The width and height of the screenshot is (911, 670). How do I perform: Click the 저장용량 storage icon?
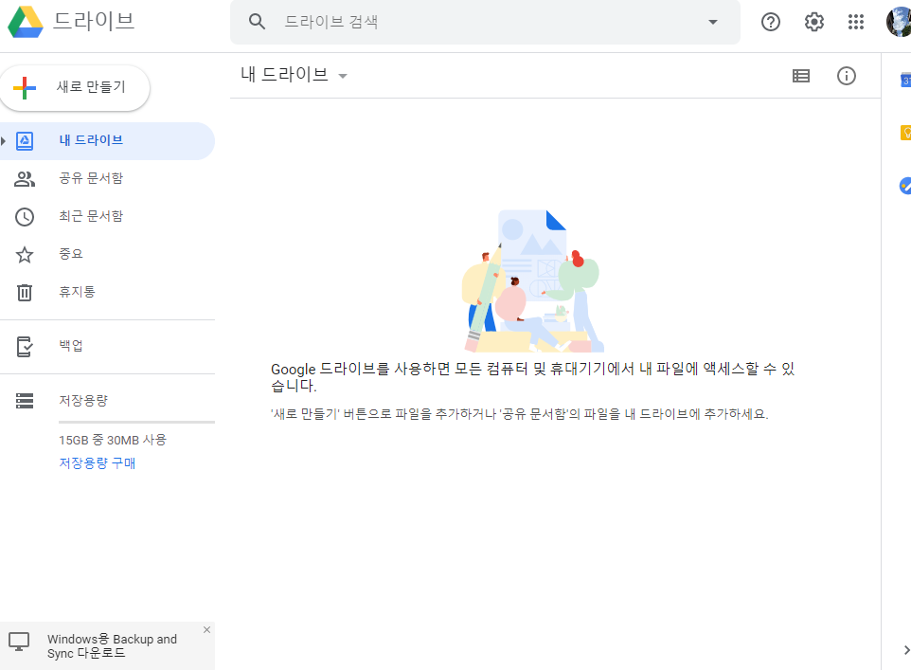point(25,401)
